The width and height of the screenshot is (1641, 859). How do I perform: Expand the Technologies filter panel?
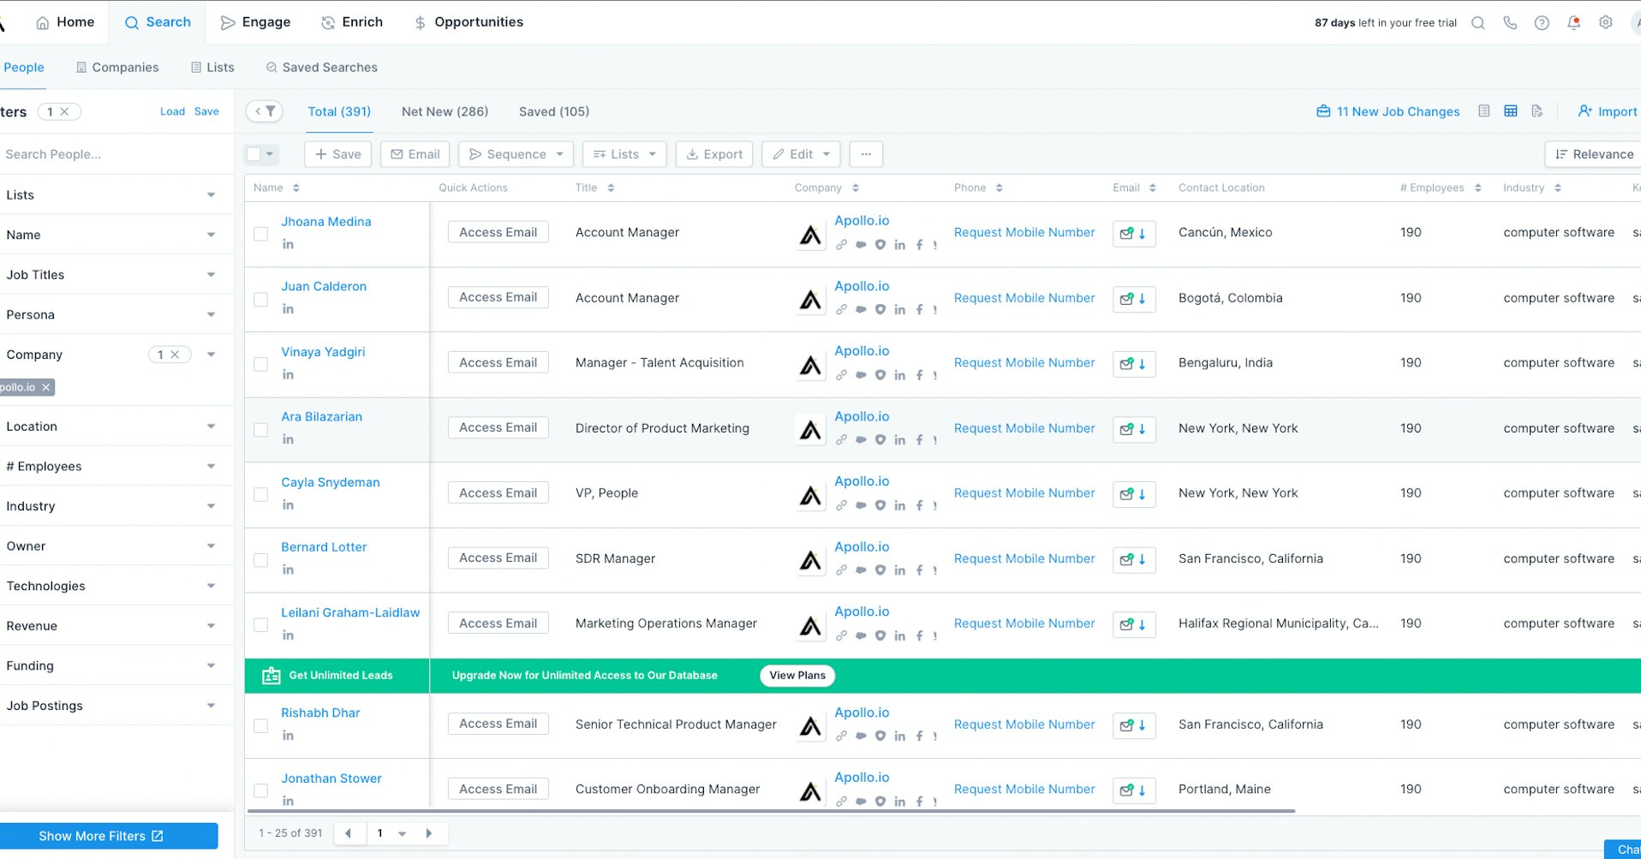(x=116, y=586)
